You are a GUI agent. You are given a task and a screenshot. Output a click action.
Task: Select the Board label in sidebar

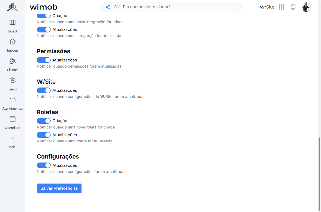pyautogui.click(x=13, y=31)
